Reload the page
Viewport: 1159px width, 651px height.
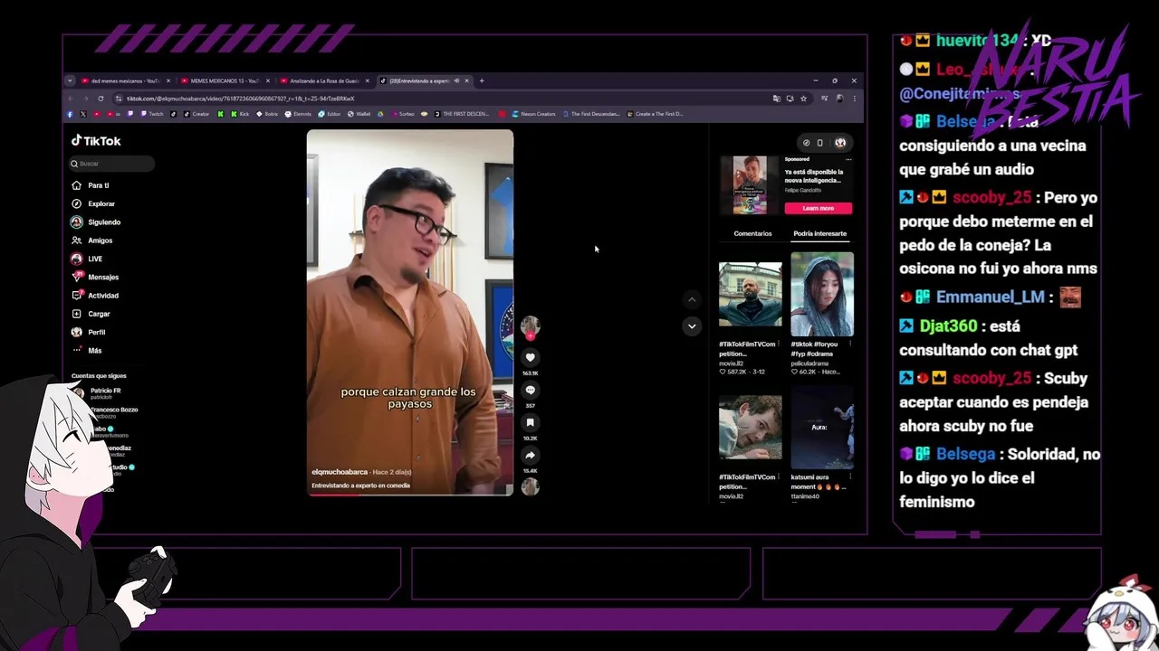click(101, 98)
